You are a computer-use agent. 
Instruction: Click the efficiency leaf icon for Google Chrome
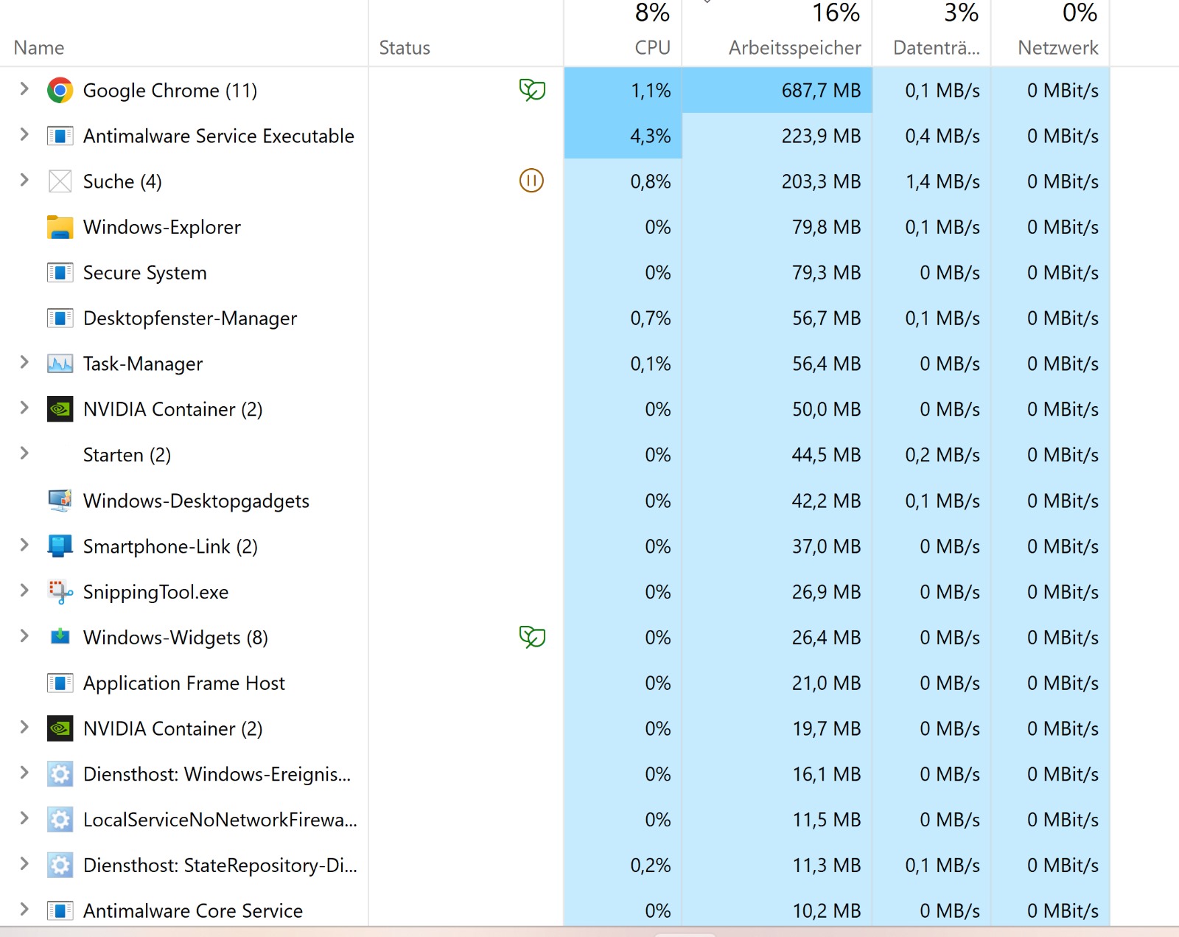(x=532, y=90)
